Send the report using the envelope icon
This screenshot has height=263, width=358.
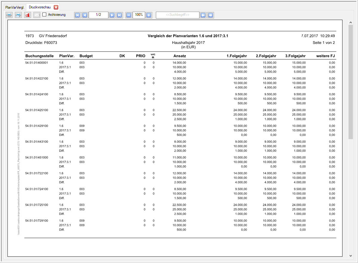click(37, 15)
